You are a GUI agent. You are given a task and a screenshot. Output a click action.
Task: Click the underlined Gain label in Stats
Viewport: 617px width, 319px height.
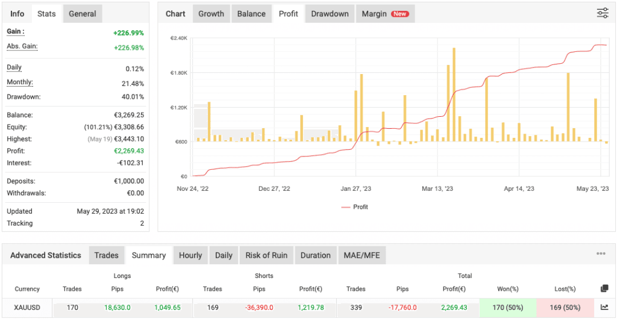(16, 31)
